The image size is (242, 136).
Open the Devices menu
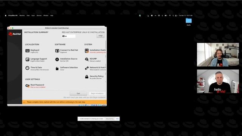[39, 15]
